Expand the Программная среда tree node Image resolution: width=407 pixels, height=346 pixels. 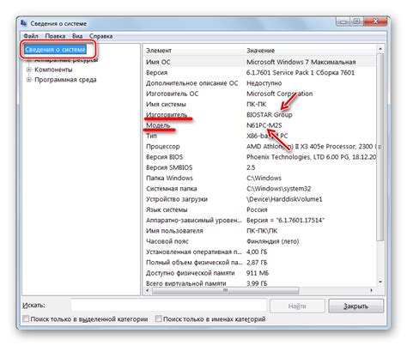point(28,80)
